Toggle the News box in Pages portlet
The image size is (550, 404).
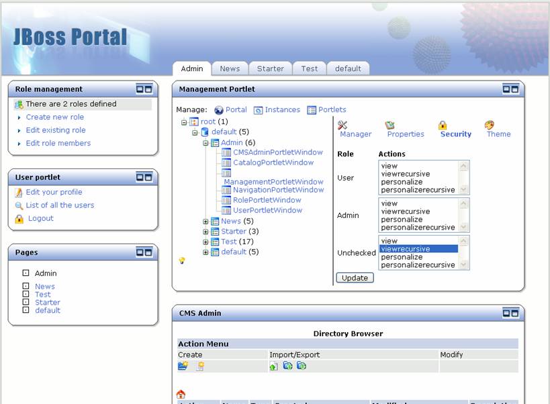[x=26, y=286]
